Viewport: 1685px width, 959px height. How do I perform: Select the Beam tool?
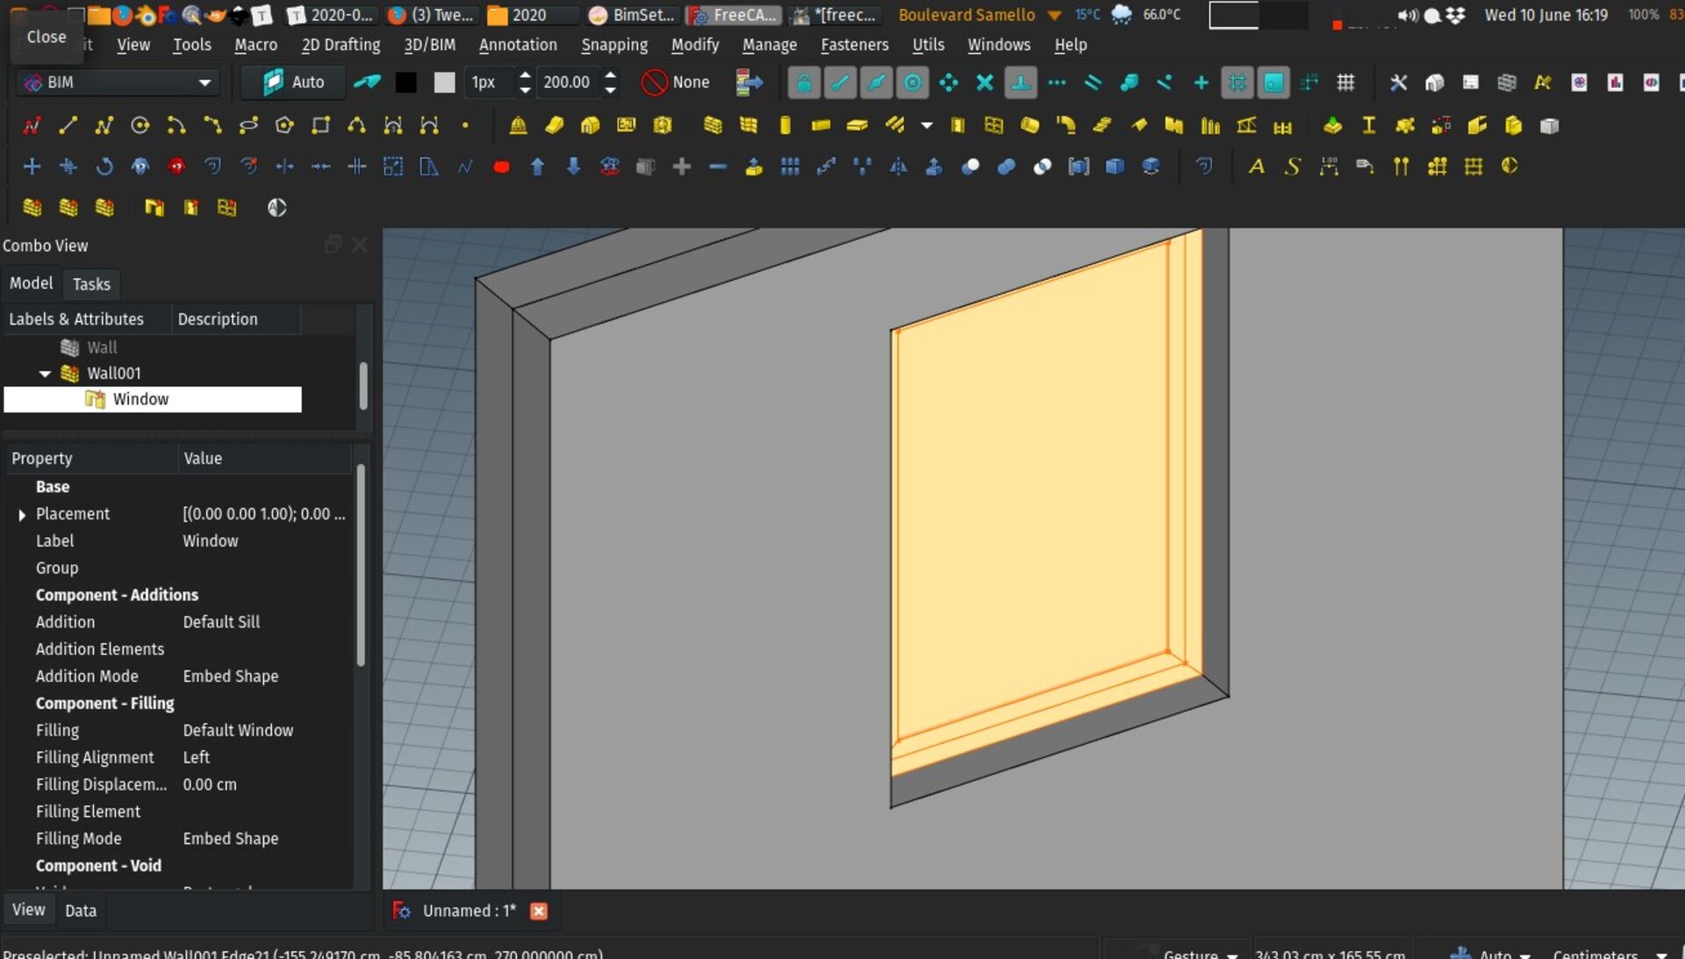(x=821, y=125)
